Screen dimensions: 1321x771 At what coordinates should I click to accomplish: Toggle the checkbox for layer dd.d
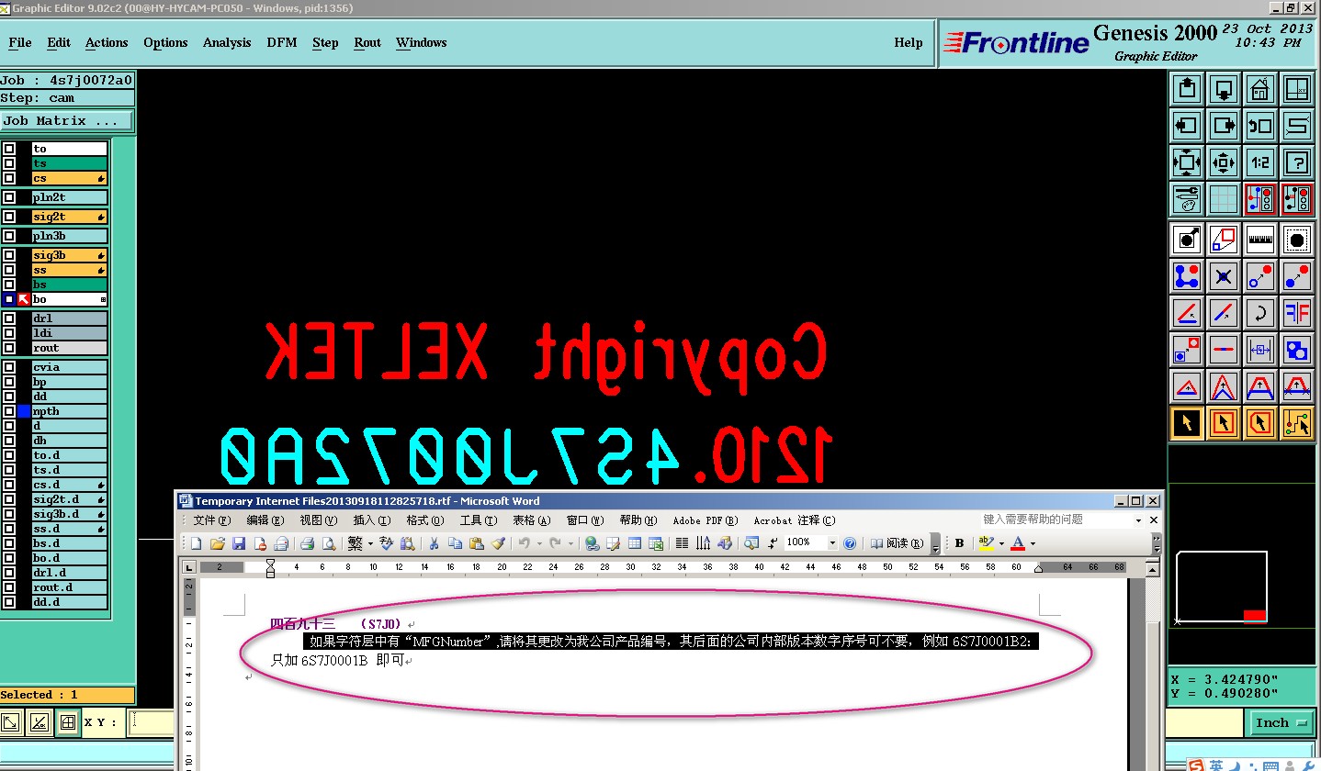[9, 602]
